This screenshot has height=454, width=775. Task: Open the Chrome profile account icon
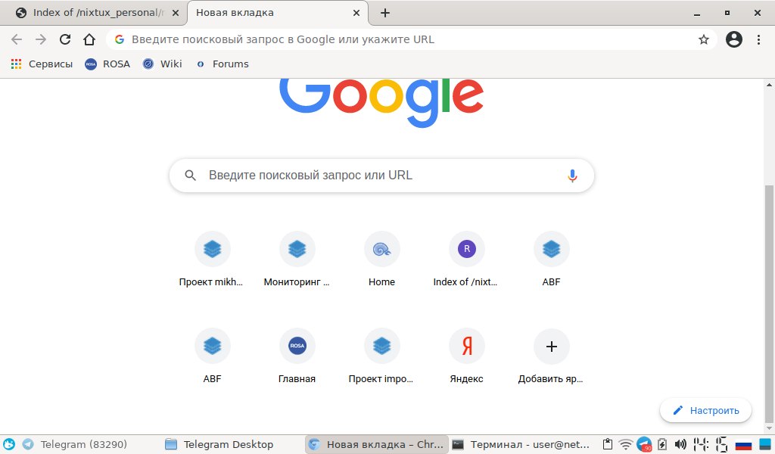pyautogui.click(x=734, y=39)
